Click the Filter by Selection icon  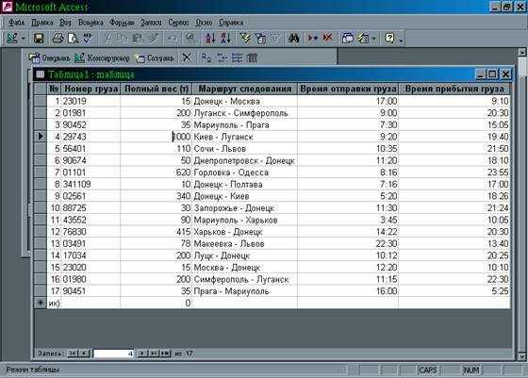tap(245, 38)
